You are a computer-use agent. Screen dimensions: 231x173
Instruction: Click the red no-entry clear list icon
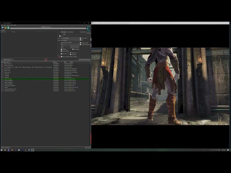tap(46, 59)
